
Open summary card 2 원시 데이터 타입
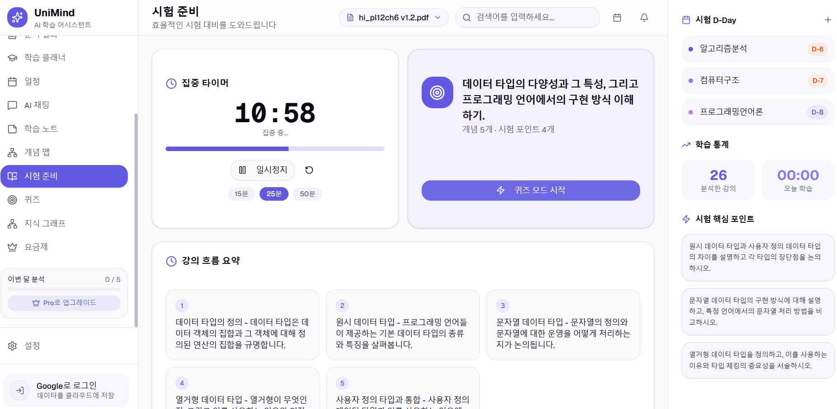[403, 325]
